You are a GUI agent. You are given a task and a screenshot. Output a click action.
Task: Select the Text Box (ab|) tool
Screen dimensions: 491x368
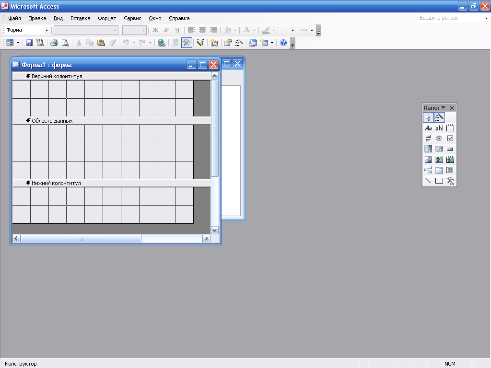pos(439,128)
